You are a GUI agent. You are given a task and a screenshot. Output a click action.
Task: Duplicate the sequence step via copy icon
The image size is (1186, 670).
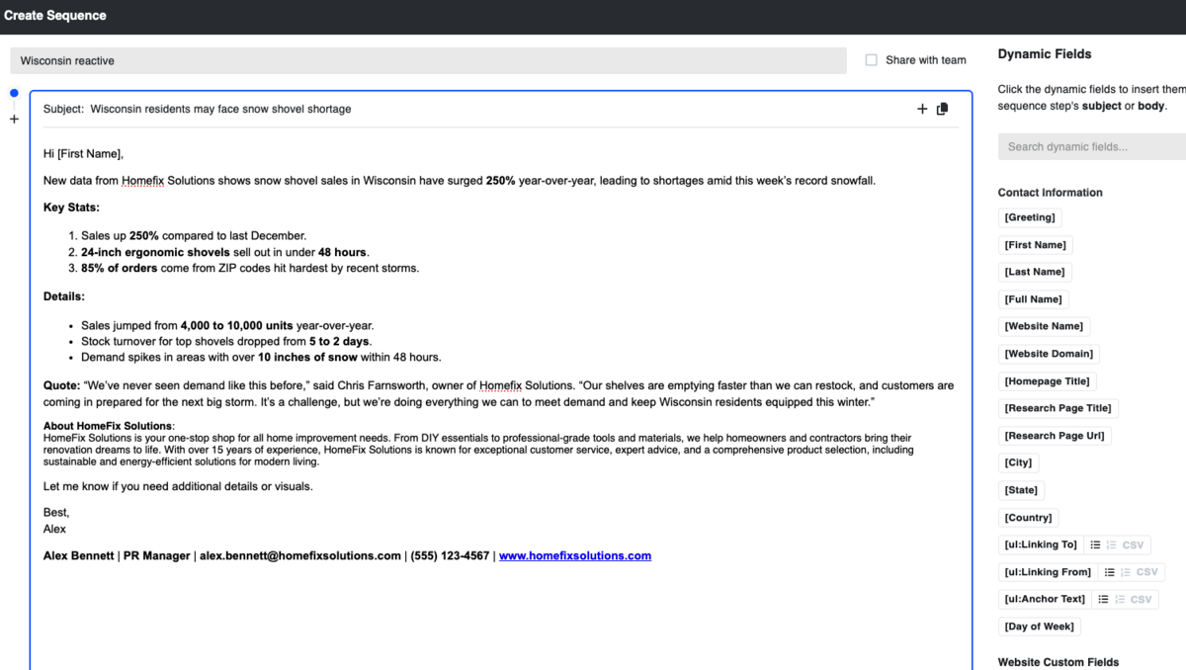[x=942, y=109]
